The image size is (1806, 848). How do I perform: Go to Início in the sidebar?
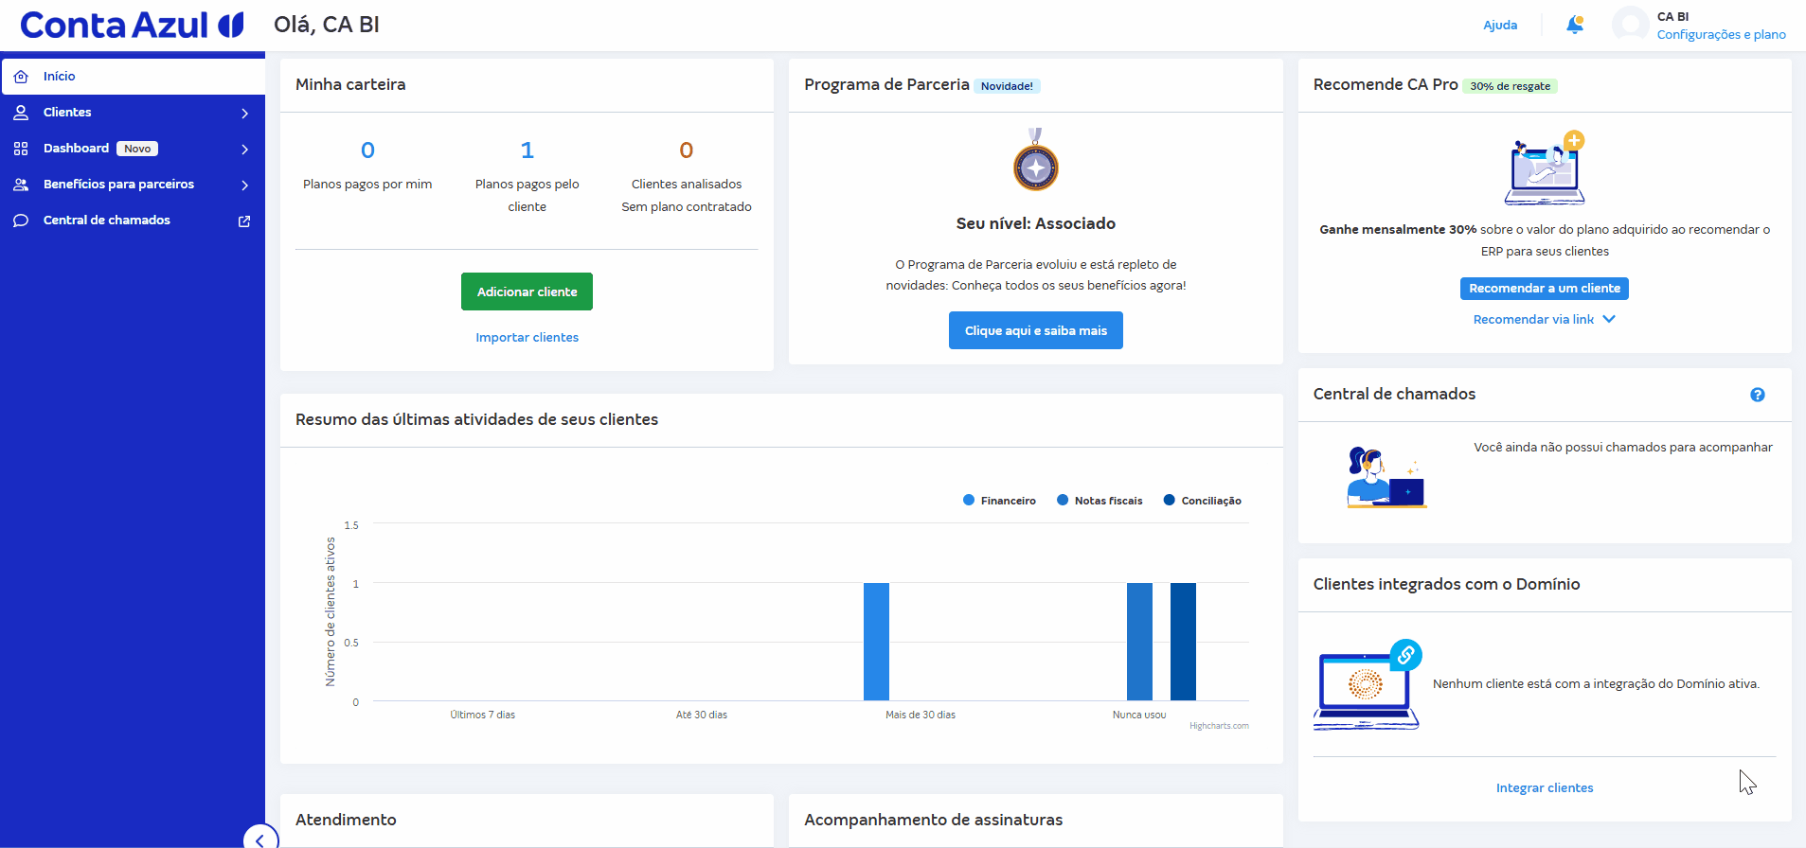tap(133, 76)
